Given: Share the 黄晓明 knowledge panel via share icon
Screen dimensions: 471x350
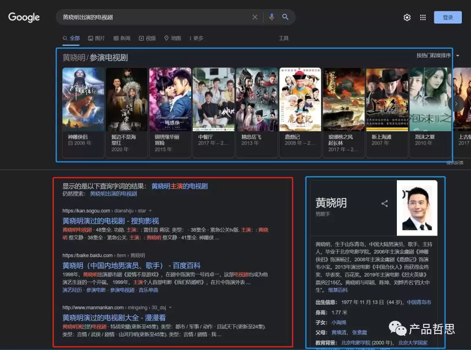Looking at the screenshot, I should (384, 203).
